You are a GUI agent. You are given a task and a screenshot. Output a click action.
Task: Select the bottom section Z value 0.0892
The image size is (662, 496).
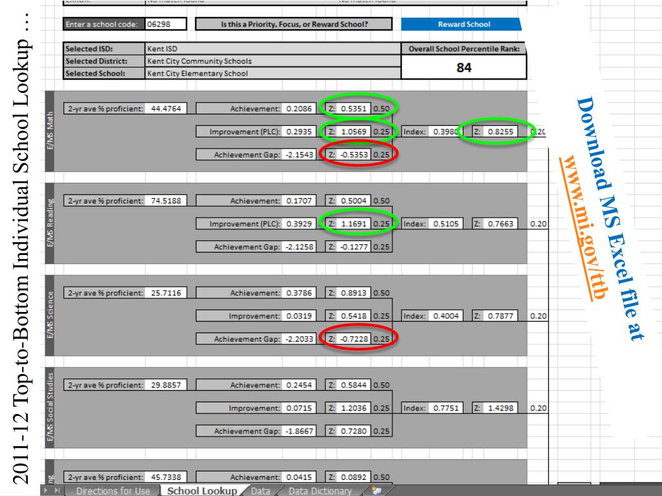(354, 477)
